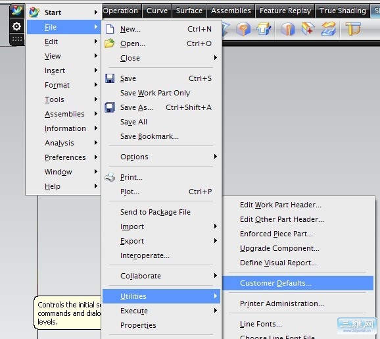Image resolution: width=380 pixels, height=339 pixels.
Task: Click the New document page icon
Action: [110, 29]
